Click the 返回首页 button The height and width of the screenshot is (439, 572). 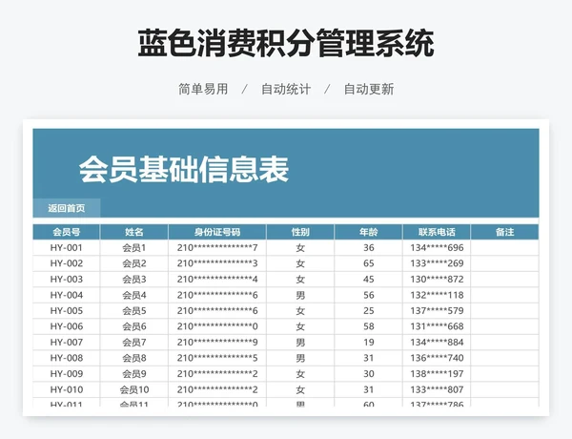[67, 208]
